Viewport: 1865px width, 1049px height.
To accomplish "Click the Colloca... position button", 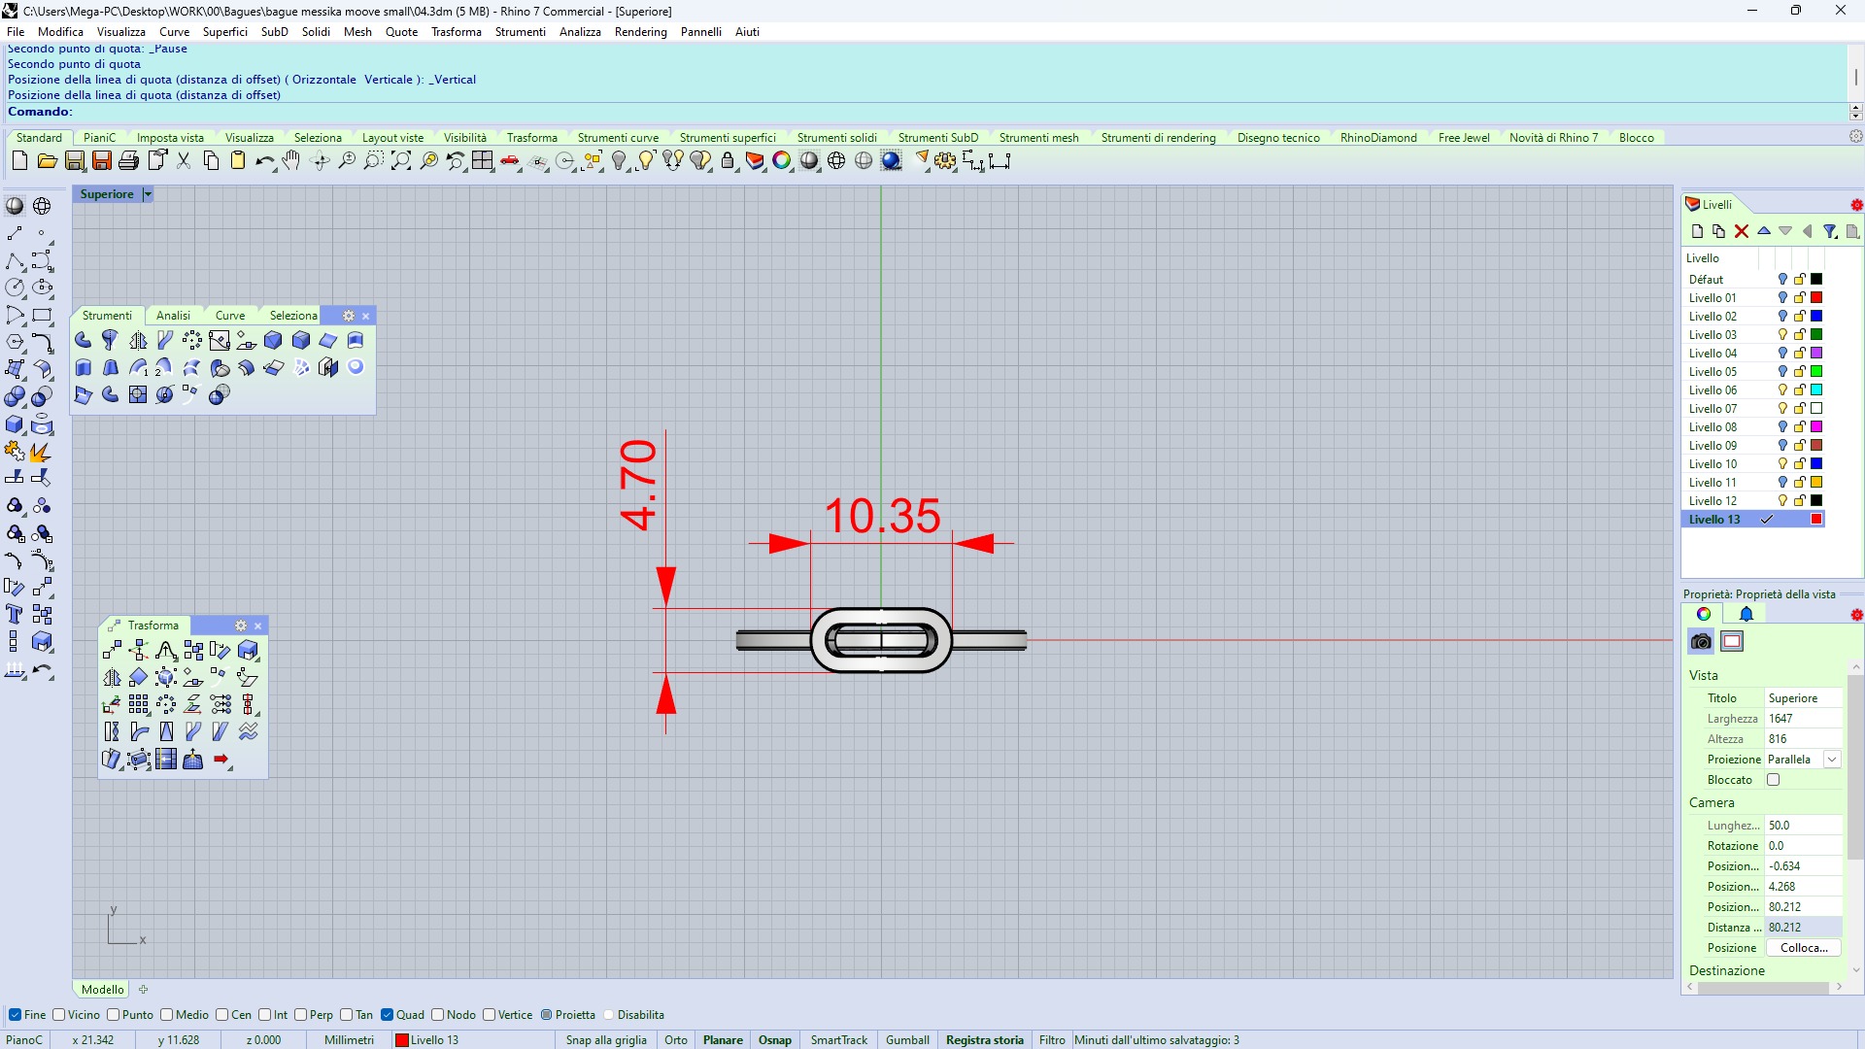I will pyautogui.click(x=1804, y=948).
